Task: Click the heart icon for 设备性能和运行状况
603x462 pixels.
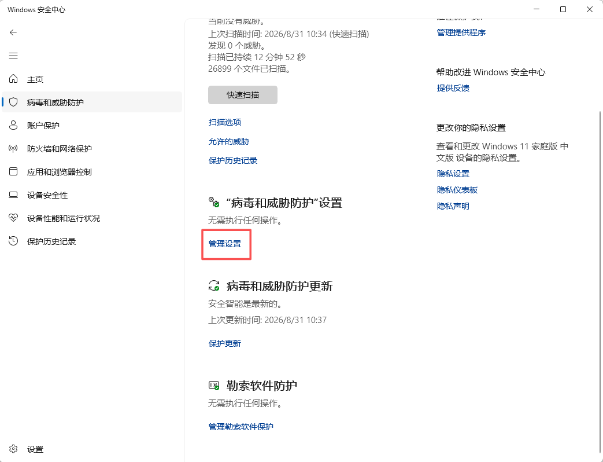Action: click(13, 218)
